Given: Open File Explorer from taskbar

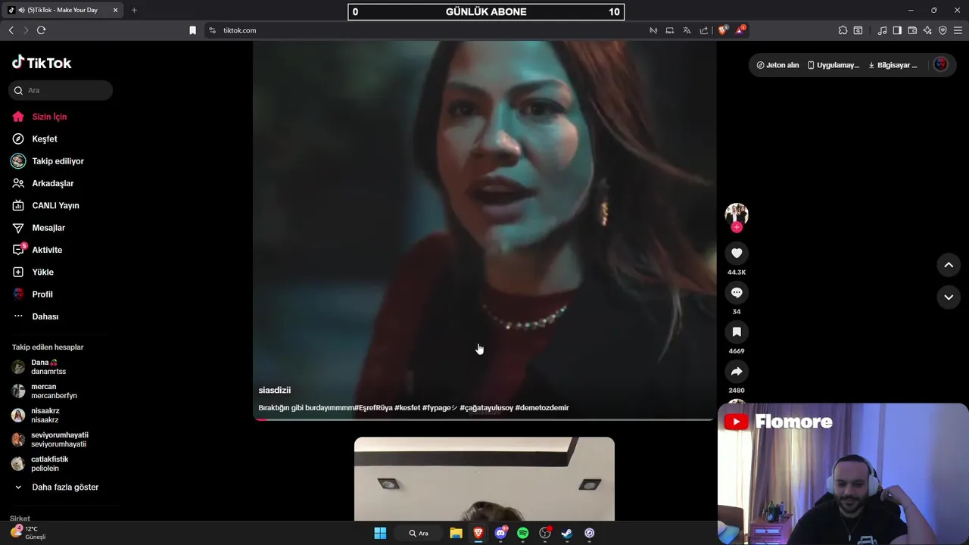Looking at the screenshot, I should 456,533.
